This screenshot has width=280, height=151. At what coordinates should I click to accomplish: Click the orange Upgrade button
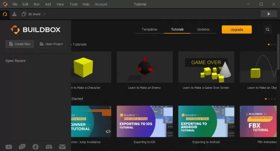(237, 29)
